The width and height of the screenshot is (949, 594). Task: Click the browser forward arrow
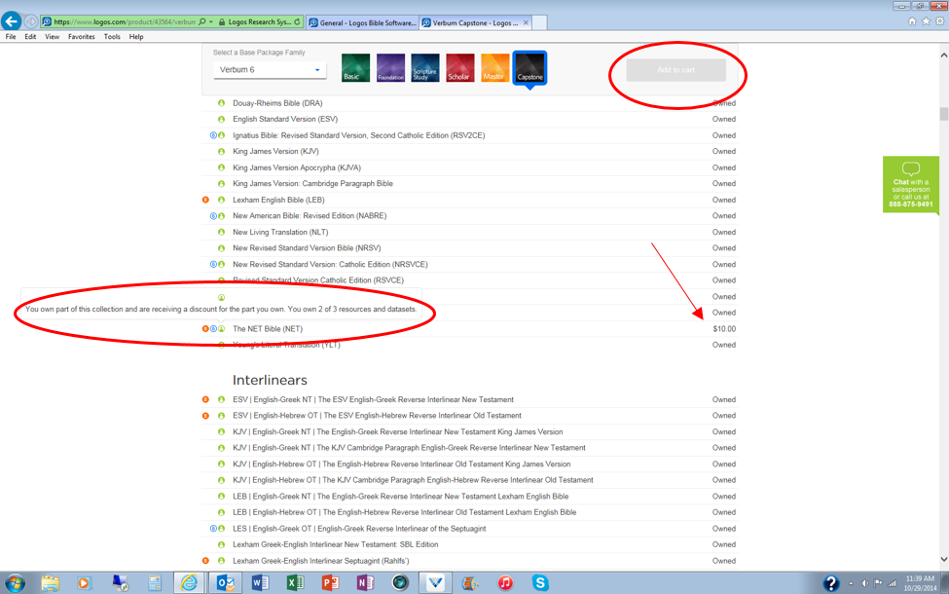pos(30,21)
